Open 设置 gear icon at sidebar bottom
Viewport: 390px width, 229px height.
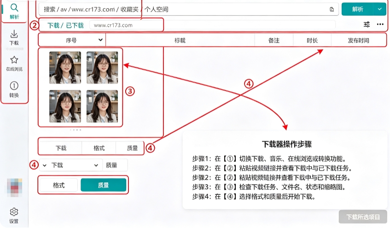(x=14, y=216)
